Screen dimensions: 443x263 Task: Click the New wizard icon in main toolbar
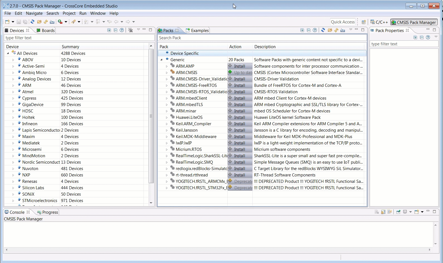click(x=7, y=22)
